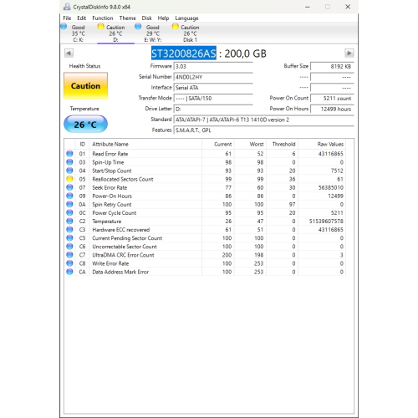Open the Theme menu
Image resolution: width=418 pixels, height=418 pixels.
128,18
